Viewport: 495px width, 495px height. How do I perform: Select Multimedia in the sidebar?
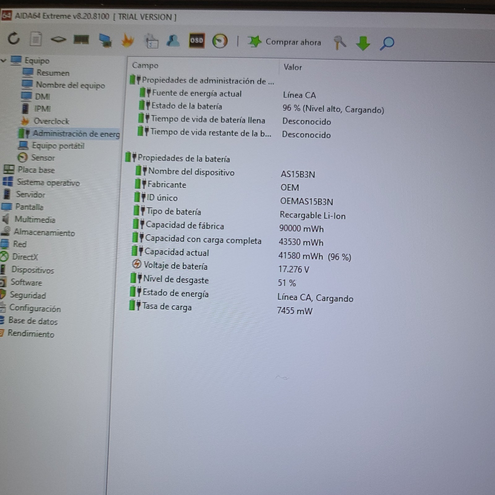click(x=35, y=220)
